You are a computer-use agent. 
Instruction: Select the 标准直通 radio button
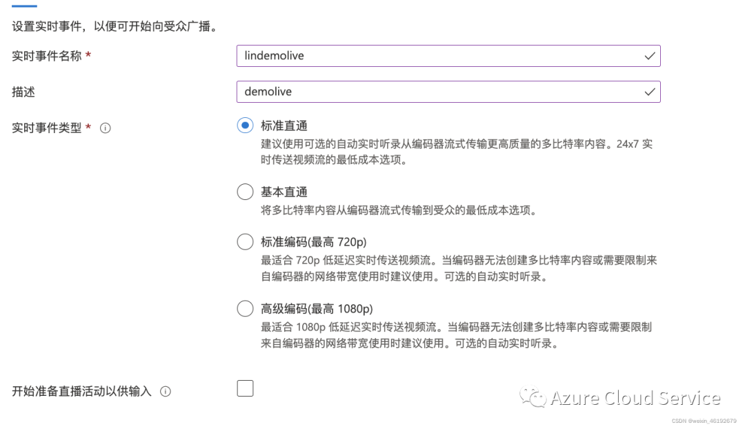pos(245,126)
